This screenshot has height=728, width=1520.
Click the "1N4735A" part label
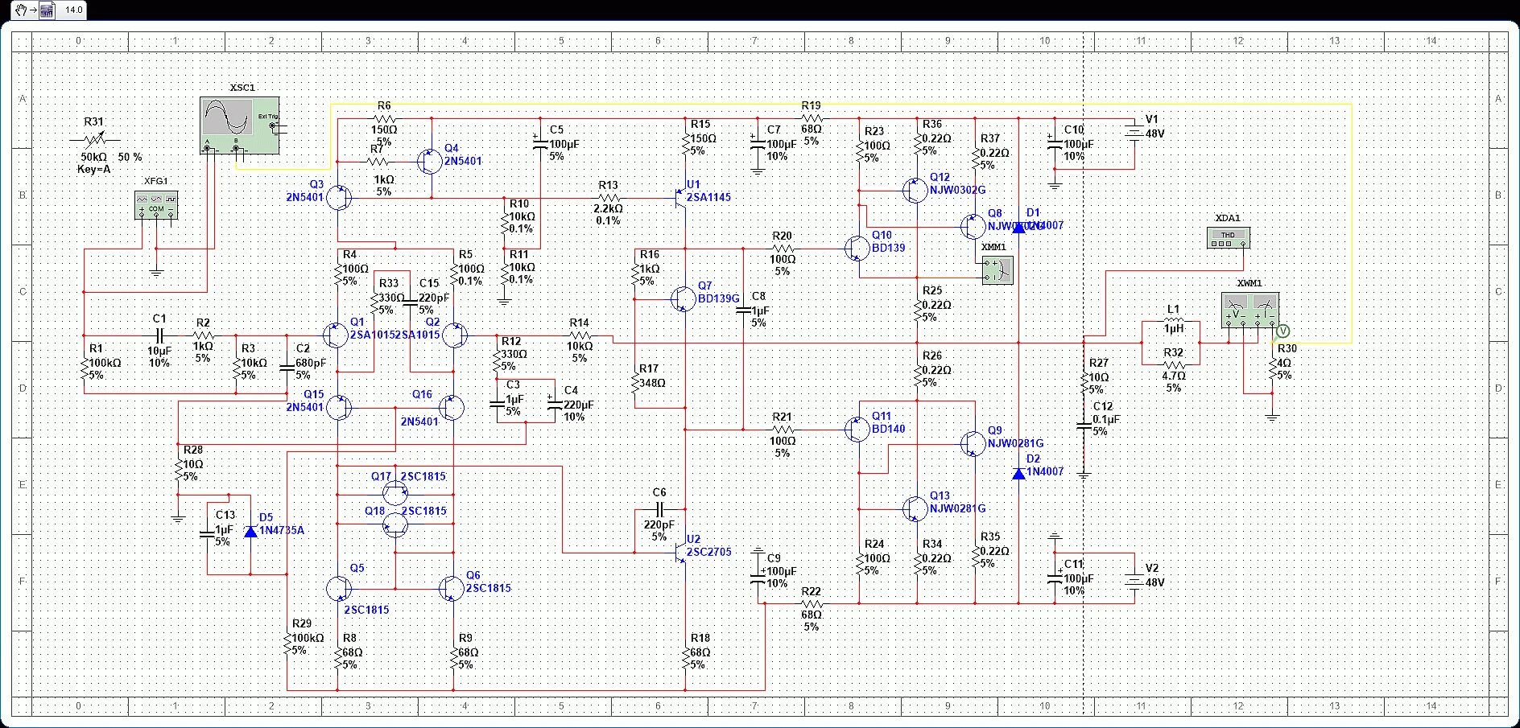pyautogui.click(x=282, y=531)
